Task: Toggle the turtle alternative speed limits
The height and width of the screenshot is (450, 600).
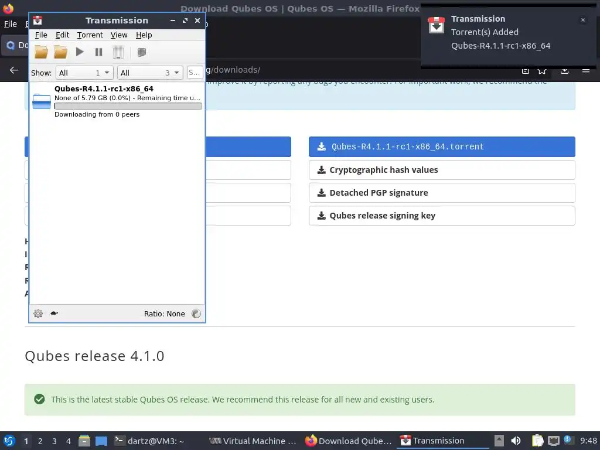Action: [x=54, y=313]
